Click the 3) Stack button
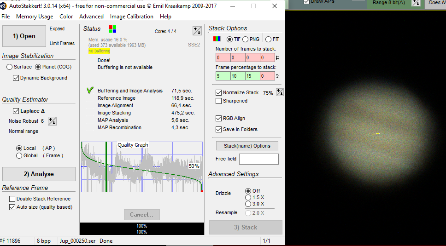 pos(246,227)
